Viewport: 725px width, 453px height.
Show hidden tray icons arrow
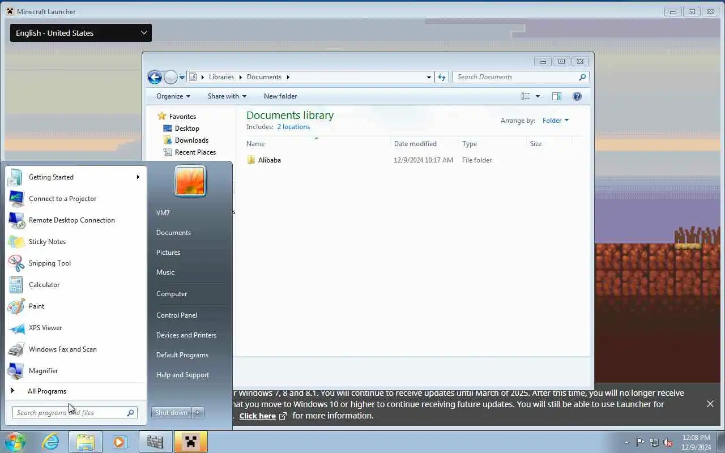[x=626, y=442]
